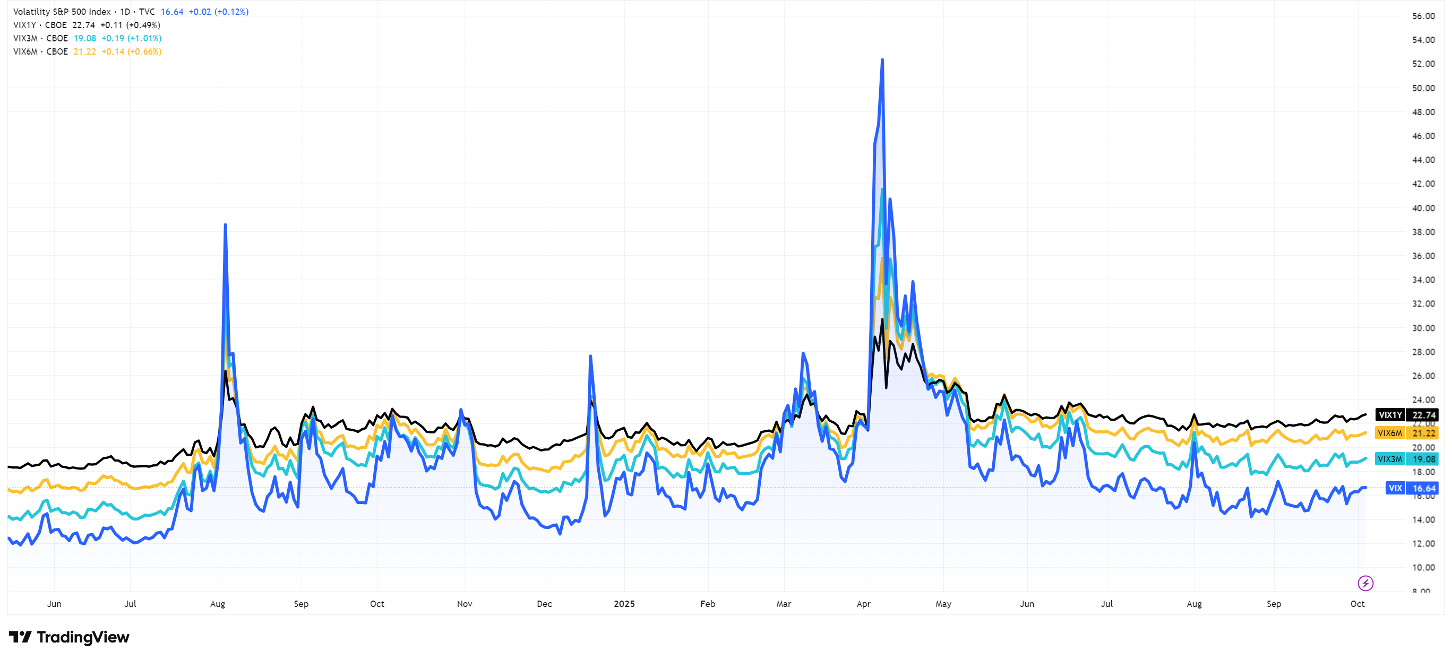Open the TradingView wordmark link
Screen dimensions: 1452x660
point(83,637)
